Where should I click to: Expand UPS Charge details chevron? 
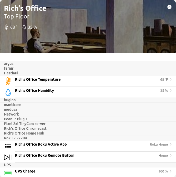(171, 171)
